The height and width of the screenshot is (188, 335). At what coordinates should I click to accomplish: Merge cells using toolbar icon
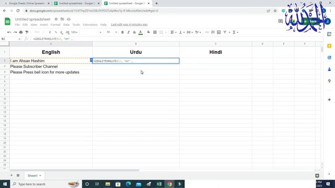[x=161, y=32]
